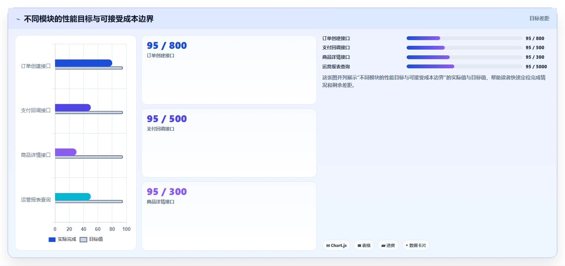
Task: Click the 95 / 300 card value
Action: (x=167, y=192)
